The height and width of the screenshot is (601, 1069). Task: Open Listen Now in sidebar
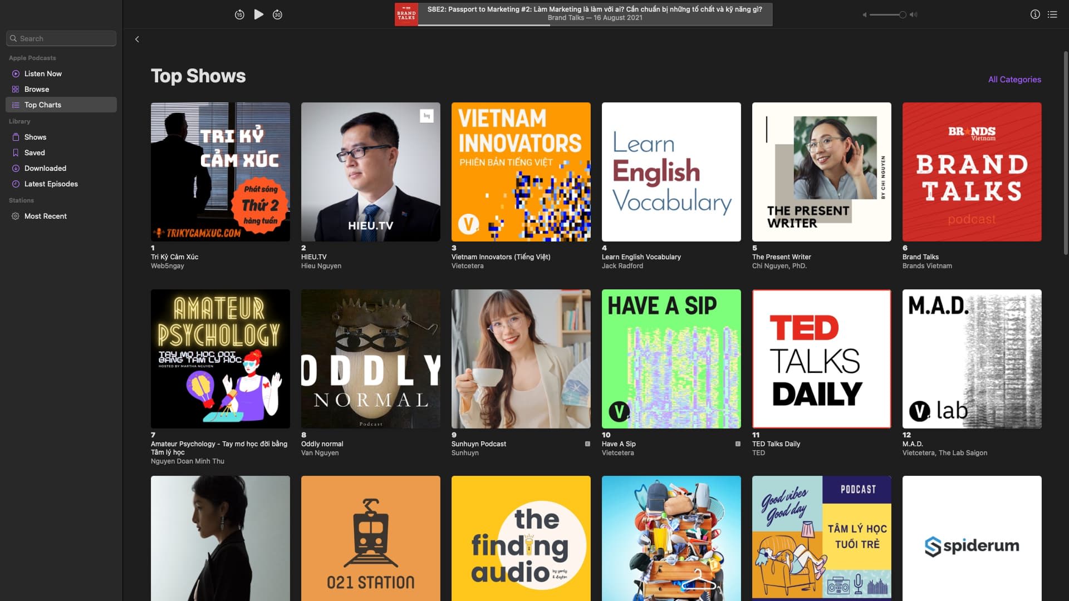43,73
